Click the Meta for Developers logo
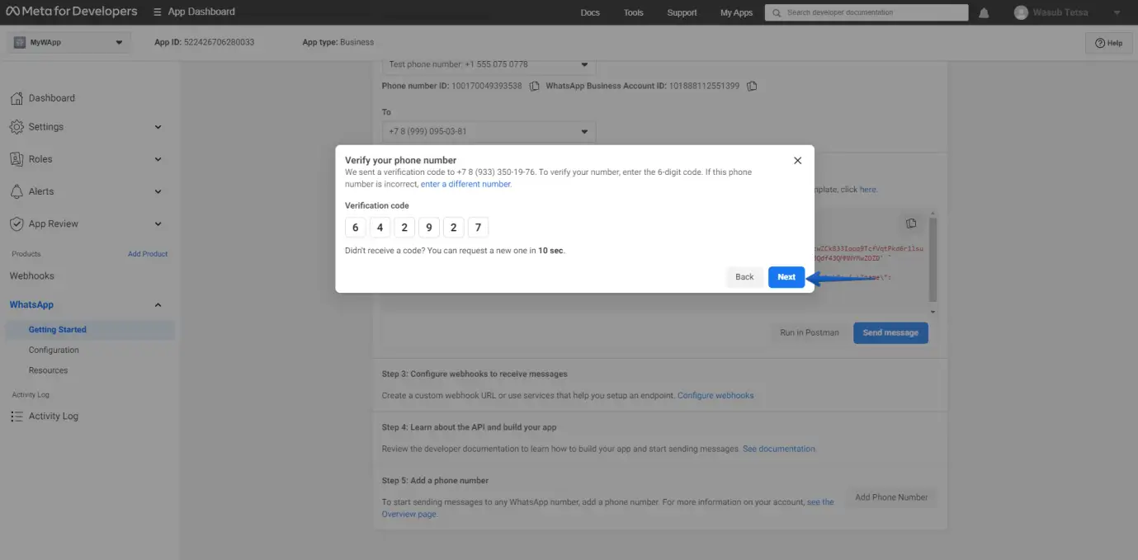The width and height of the screenshot is (1138, 560). coord(71,12)
